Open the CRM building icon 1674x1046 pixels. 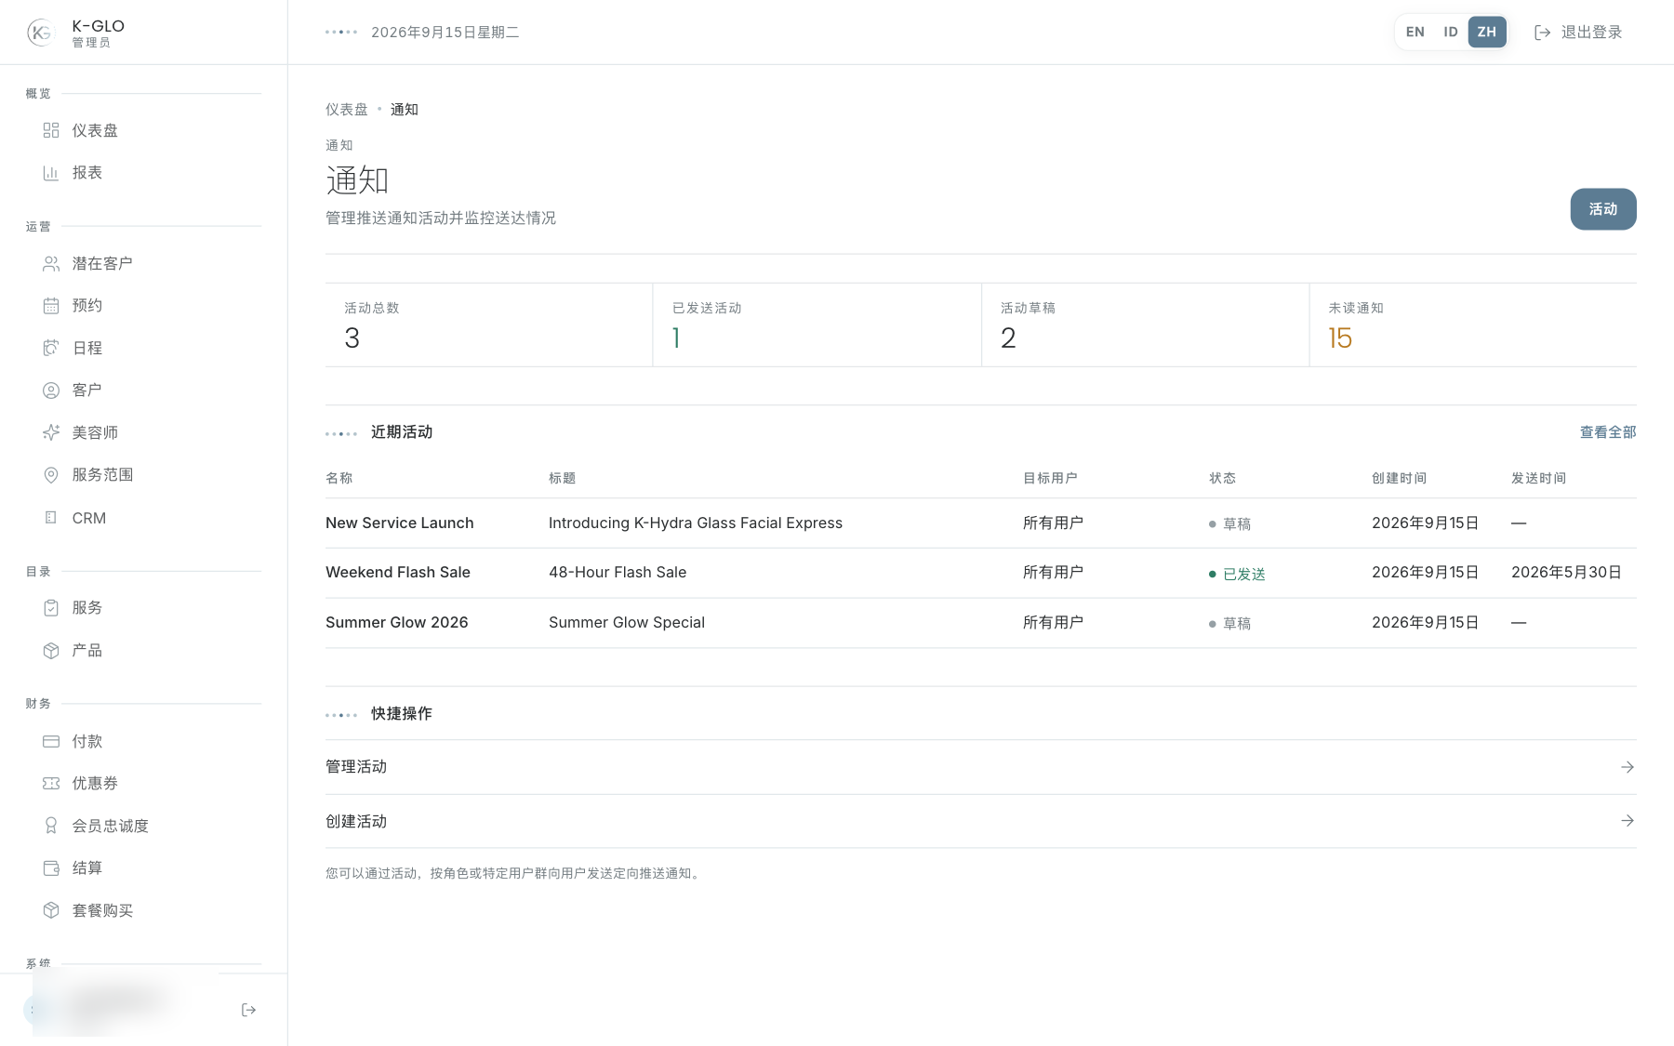[x=51, y=518]
